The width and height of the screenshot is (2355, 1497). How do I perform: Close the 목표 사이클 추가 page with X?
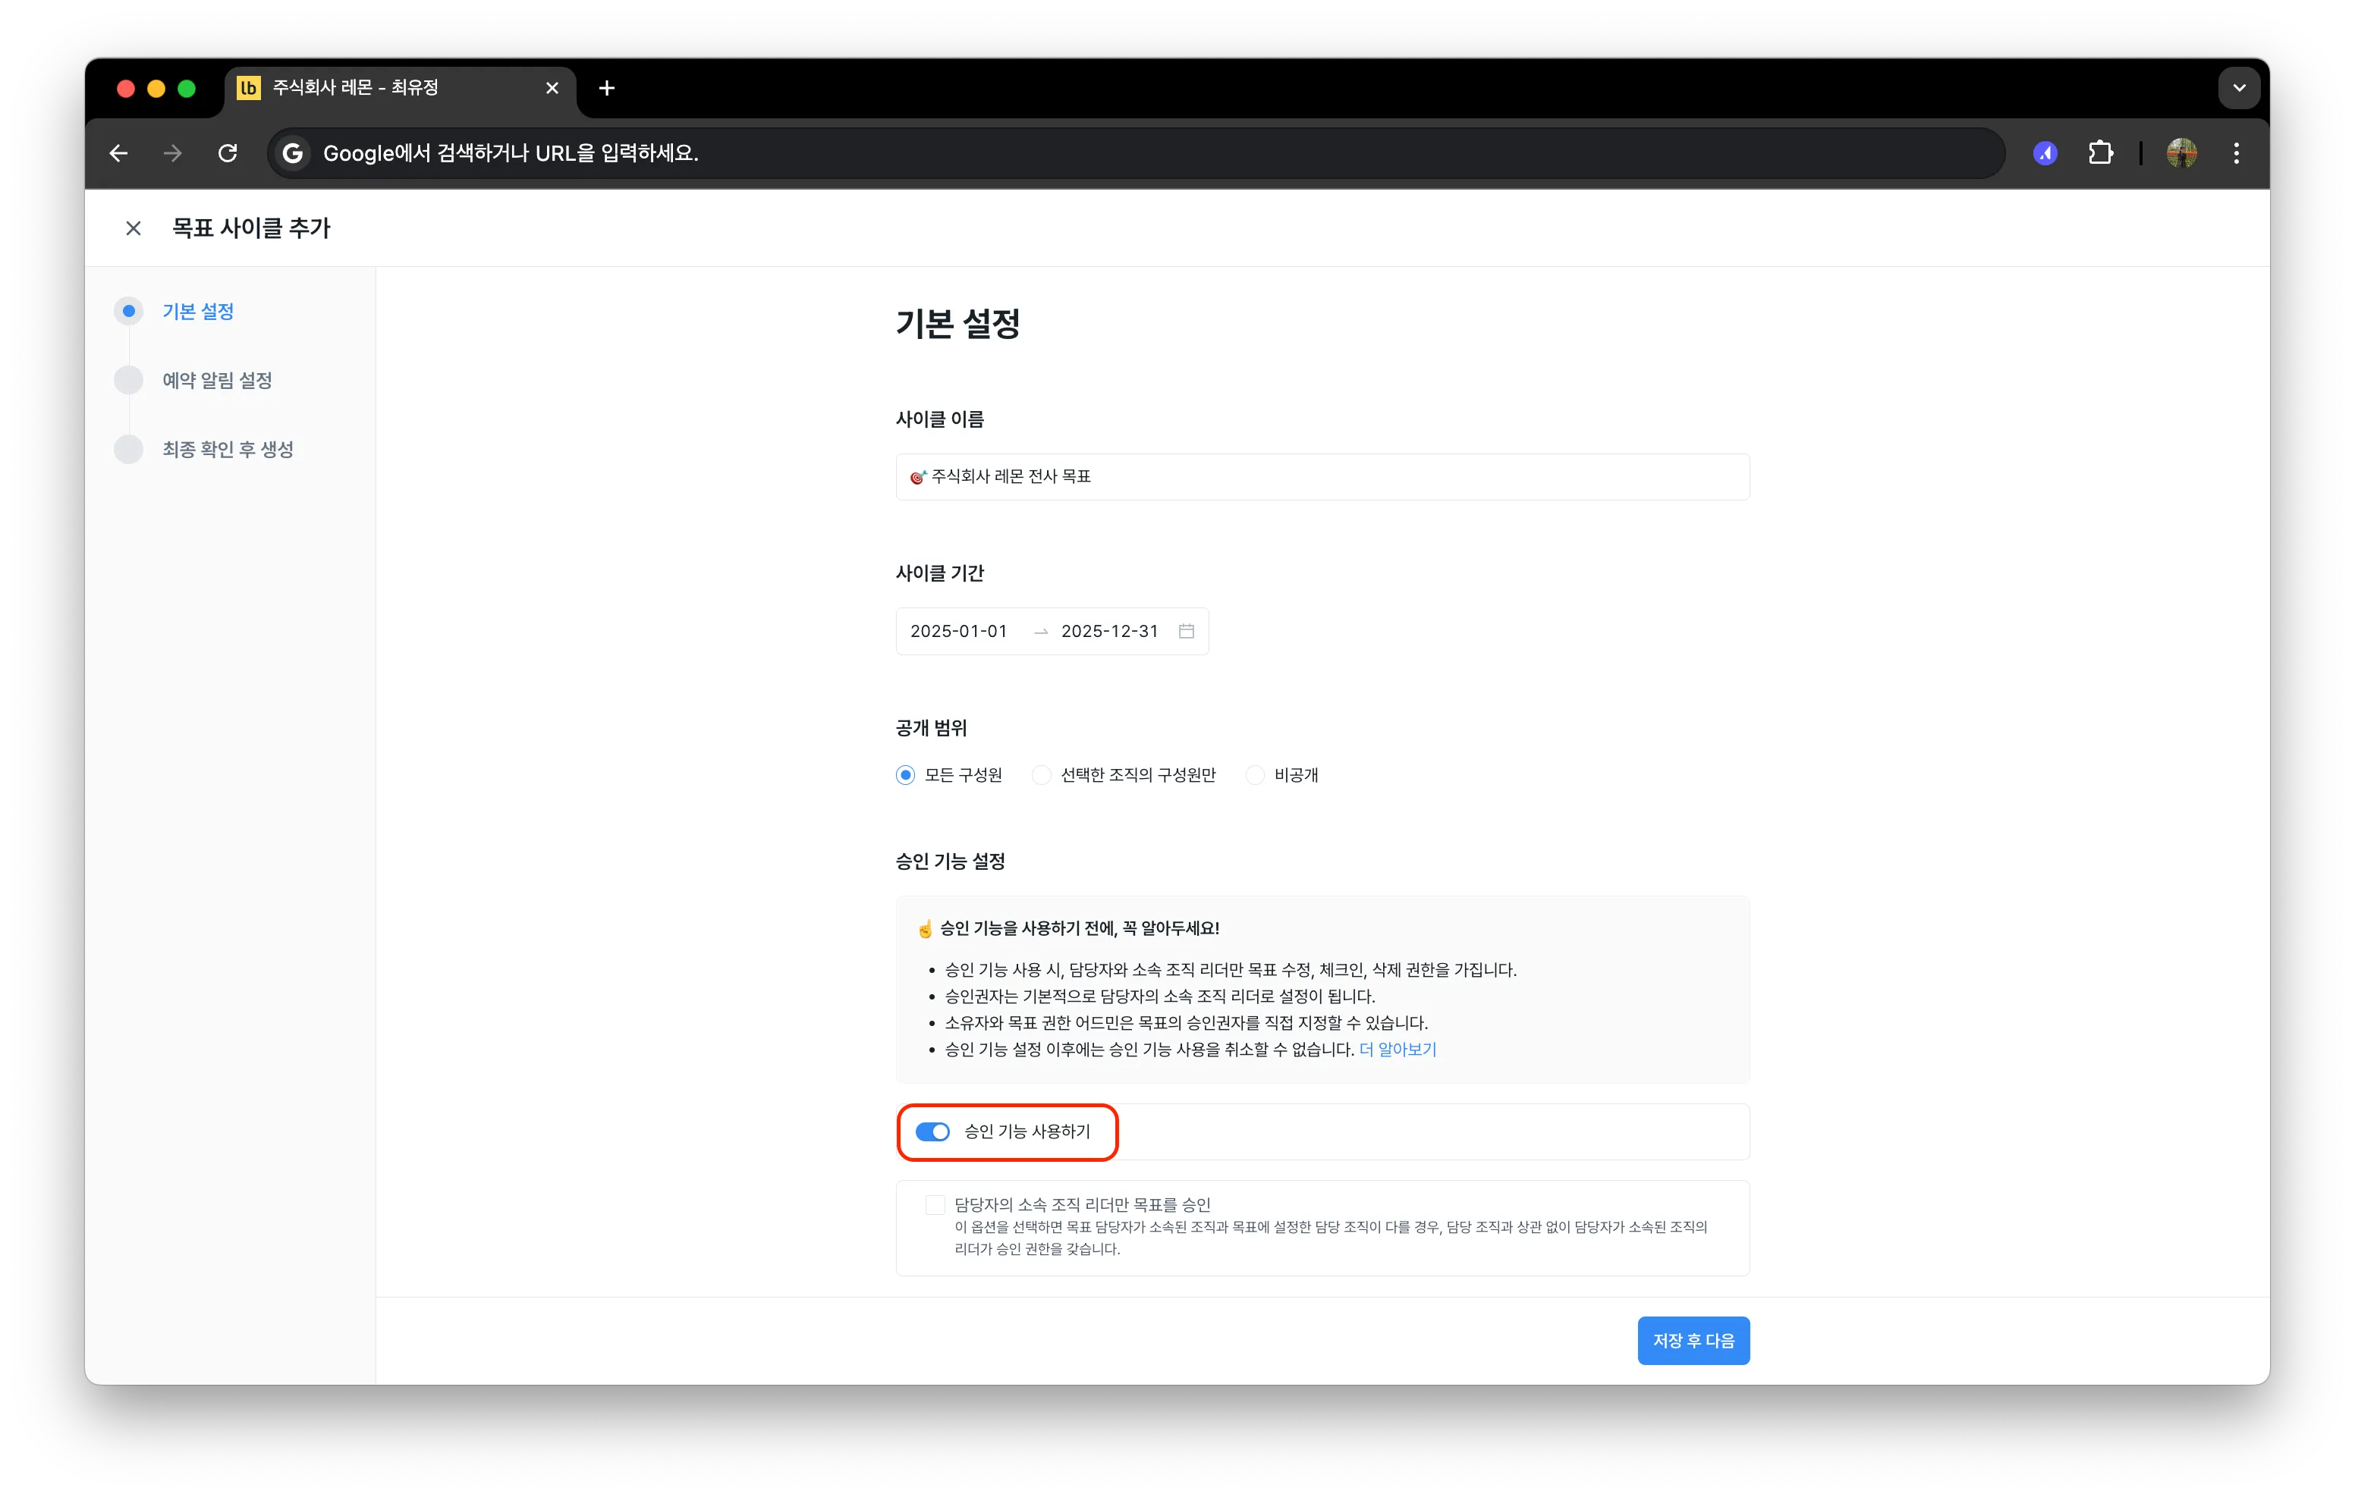[x=133, y=228]
